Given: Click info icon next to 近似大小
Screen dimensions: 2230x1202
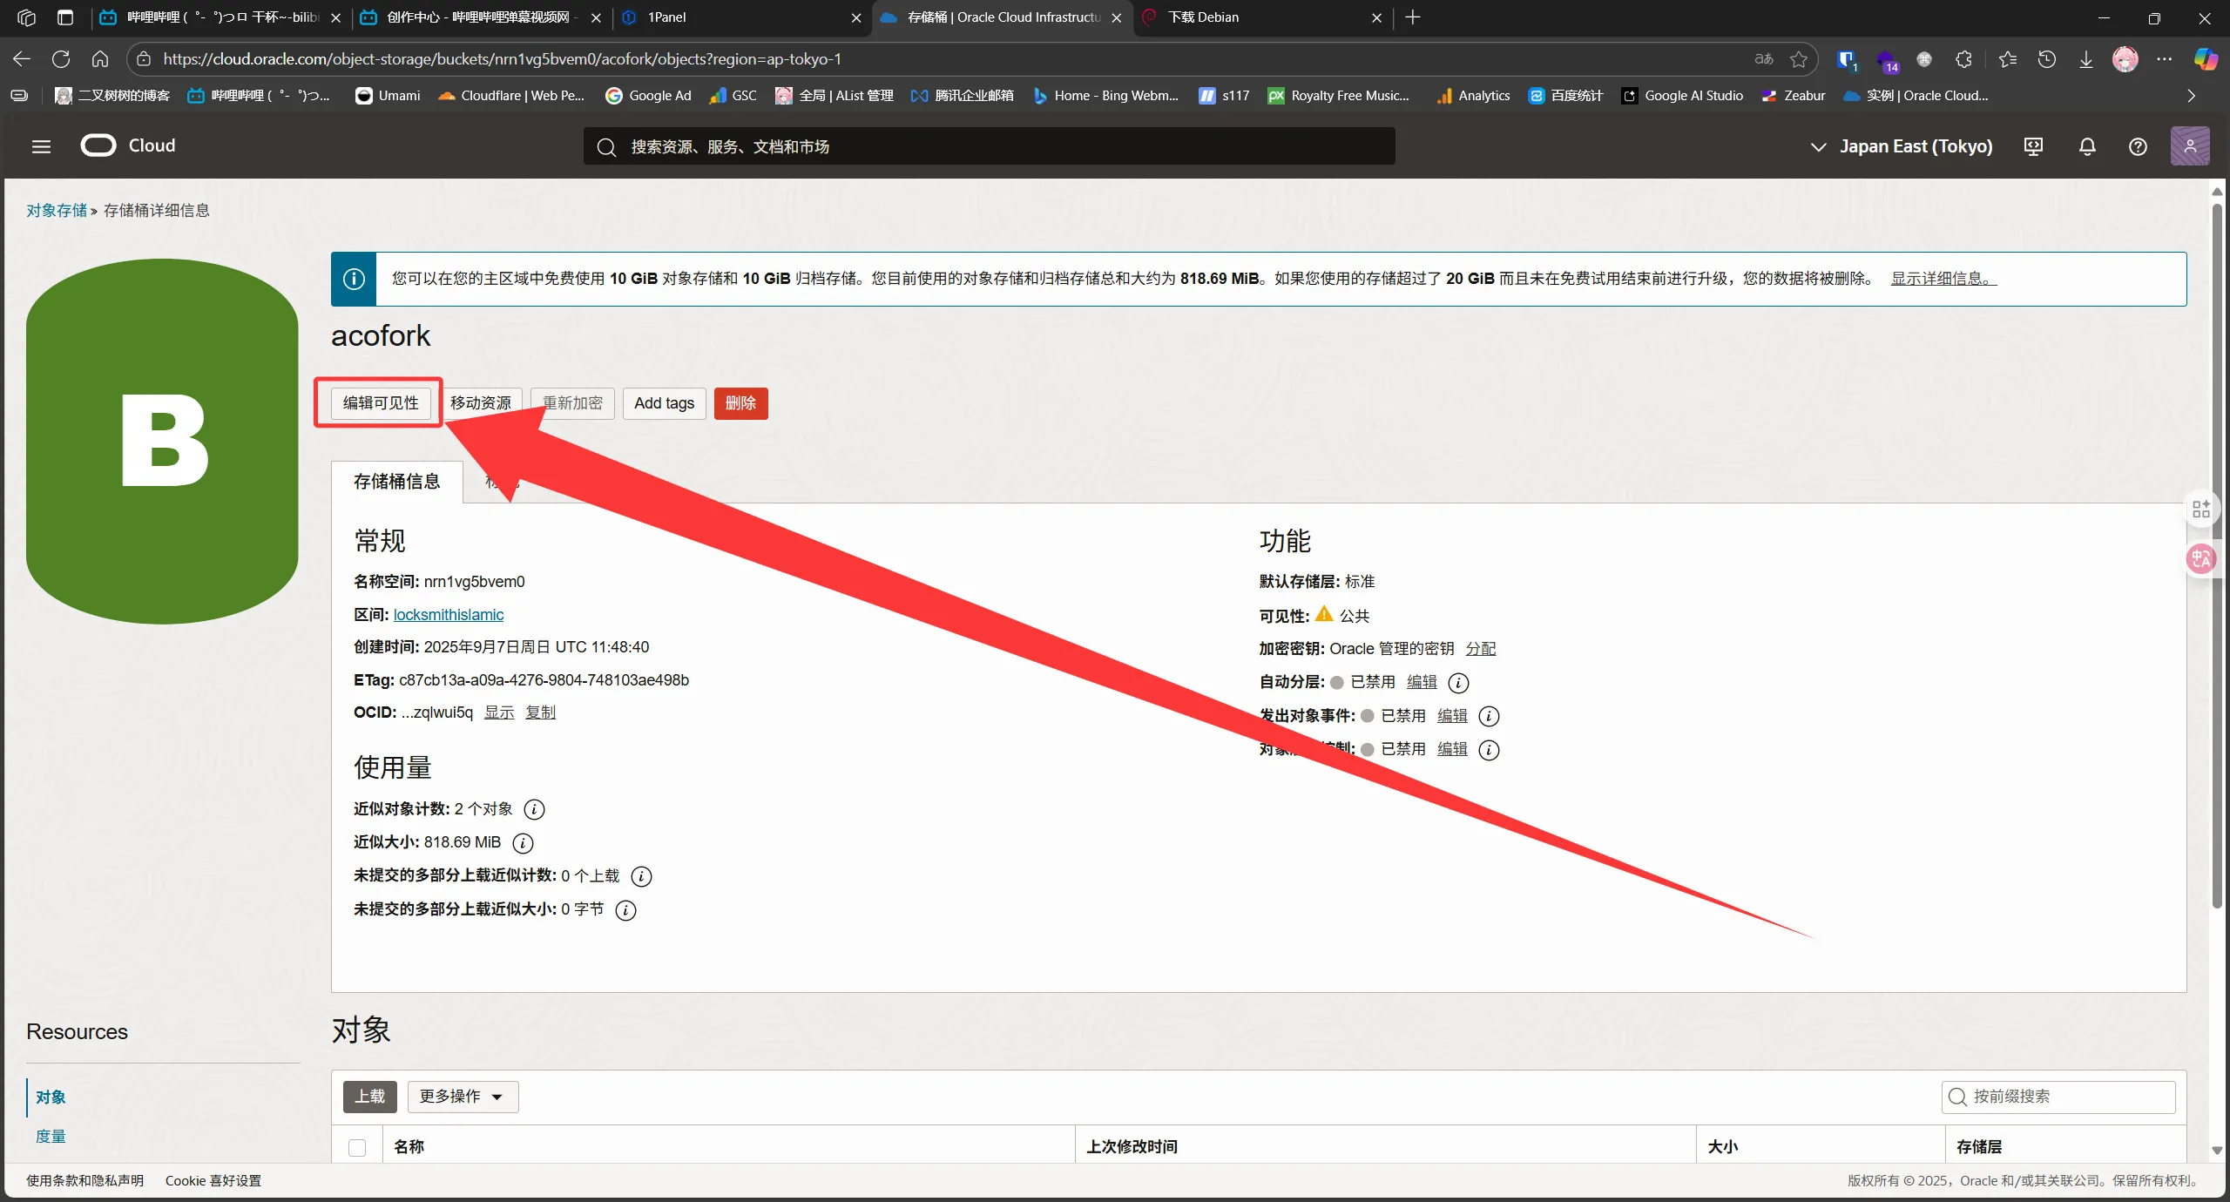Looking at the screenshot, I should pos(523,842).
